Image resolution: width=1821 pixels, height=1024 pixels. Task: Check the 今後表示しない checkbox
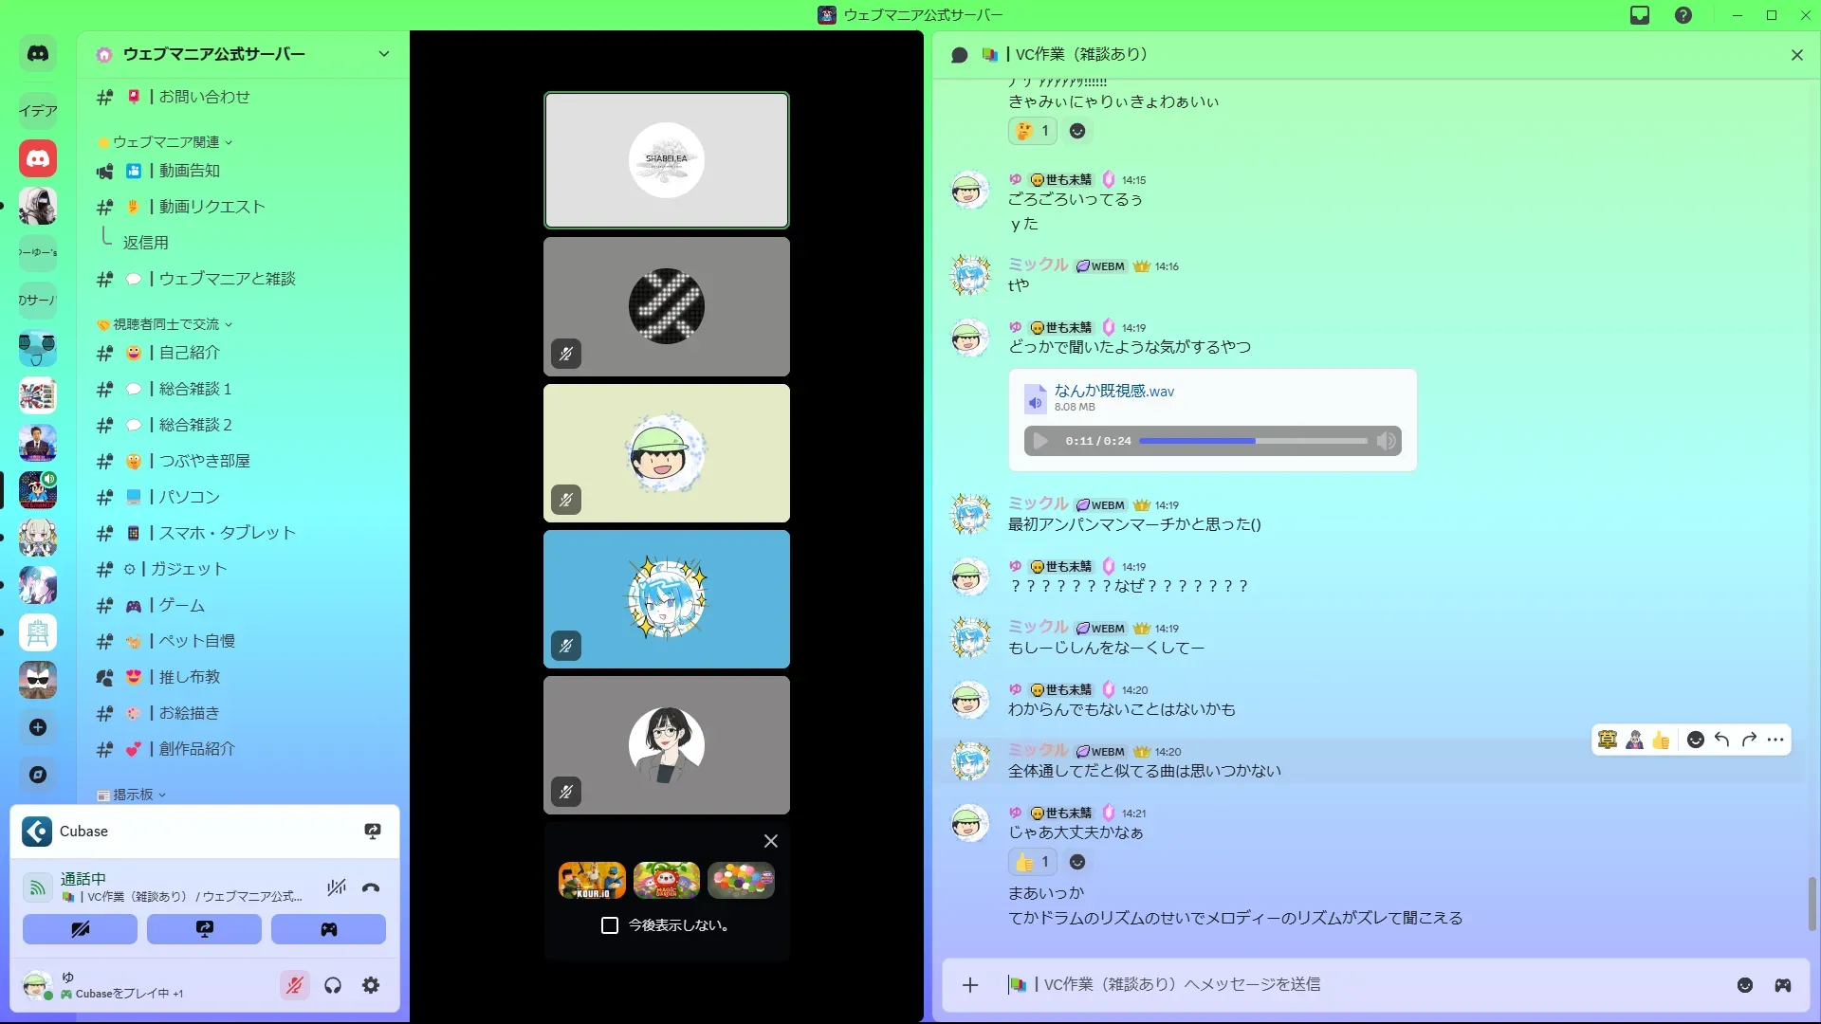tap(610, 925)
